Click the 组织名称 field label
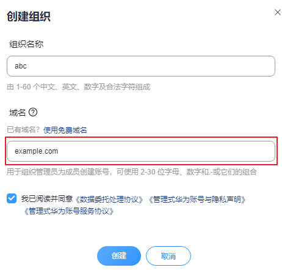Screen dimensions: 282x270 click(x=26, y=44)
